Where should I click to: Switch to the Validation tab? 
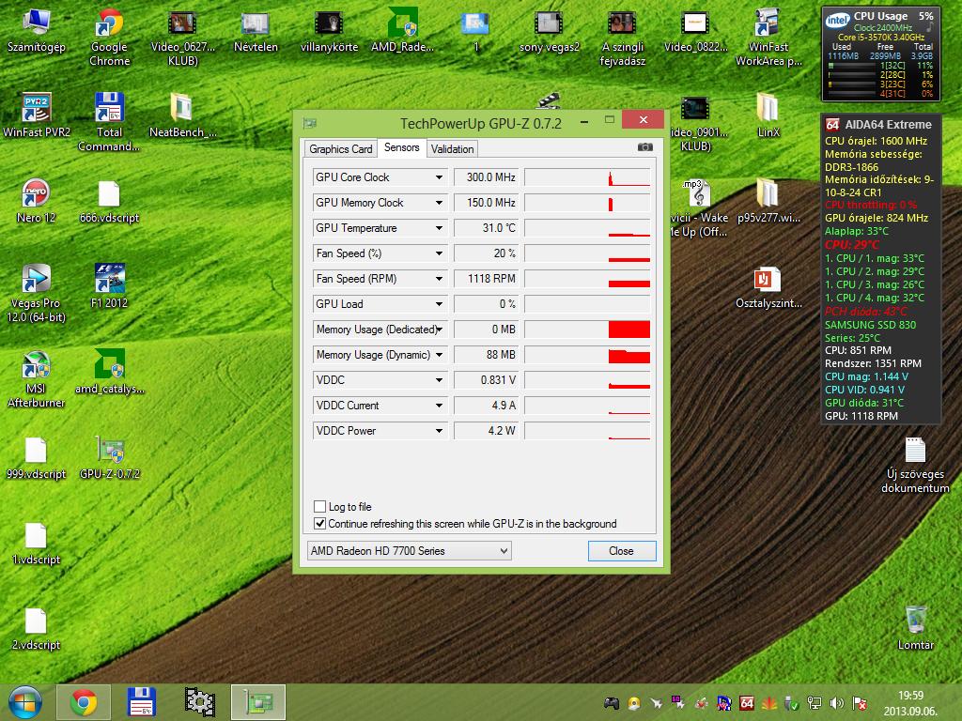[x=452, y=149]
